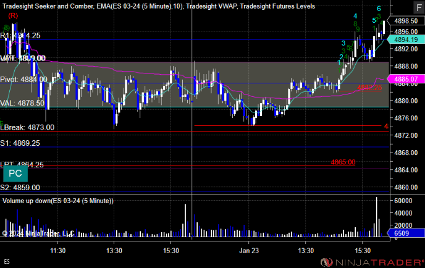Image resolution: width=425 pixels, height=268 pixels.
Task: Click the 40000 volume axis label
Action: tap(403, 213)
